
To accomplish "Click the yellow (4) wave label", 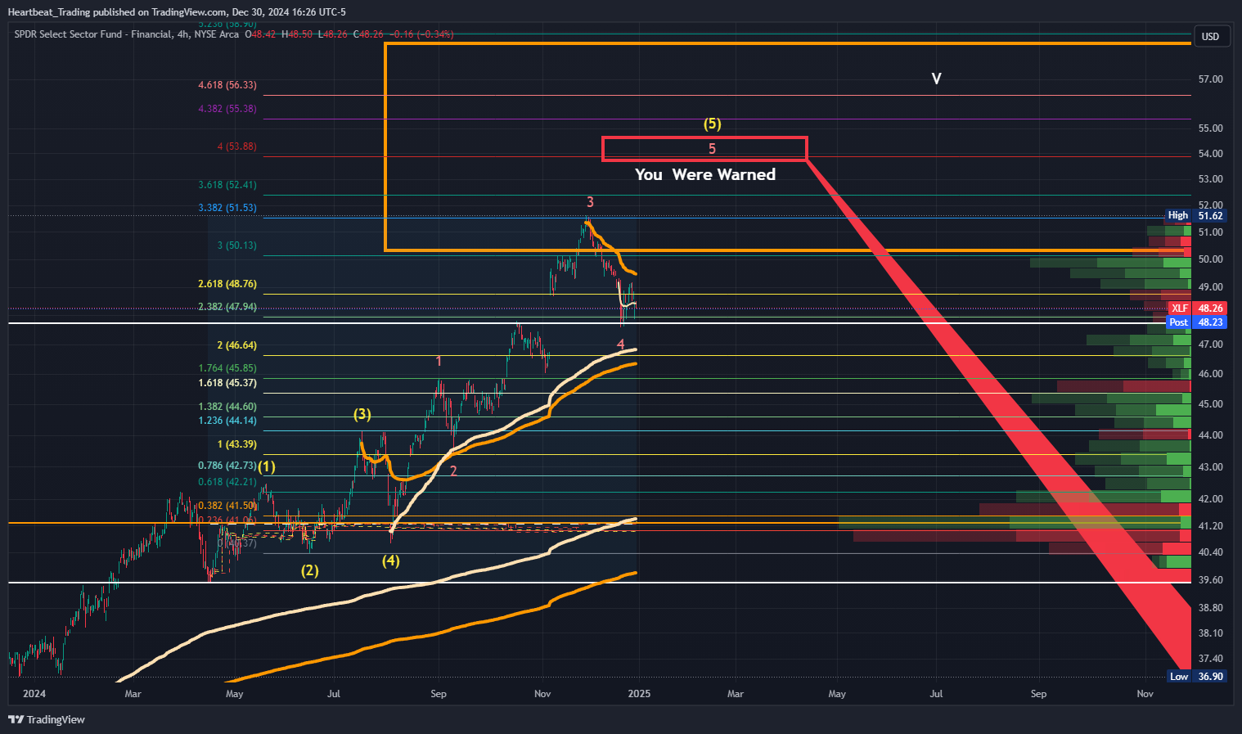I will pos(391,561).
